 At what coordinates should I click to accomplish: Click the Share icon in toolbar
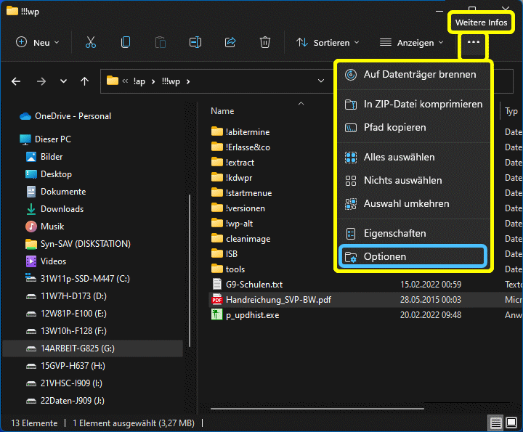[x=230, y=43]
